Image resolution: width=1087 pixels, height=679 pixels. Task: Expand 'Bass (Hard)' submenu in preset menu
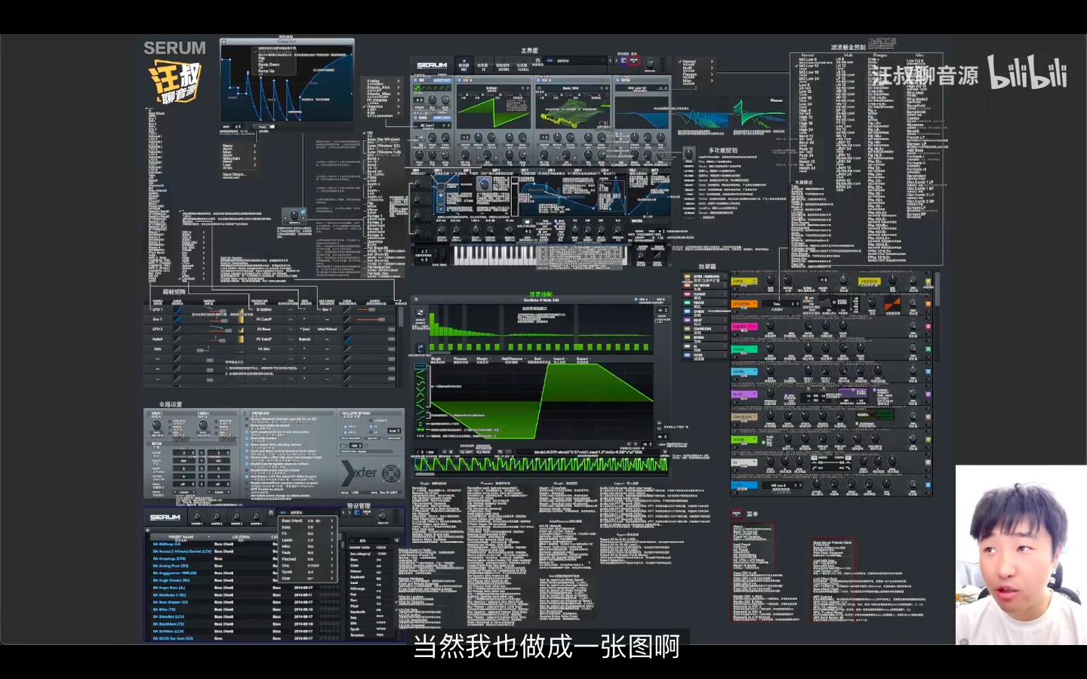306,521
